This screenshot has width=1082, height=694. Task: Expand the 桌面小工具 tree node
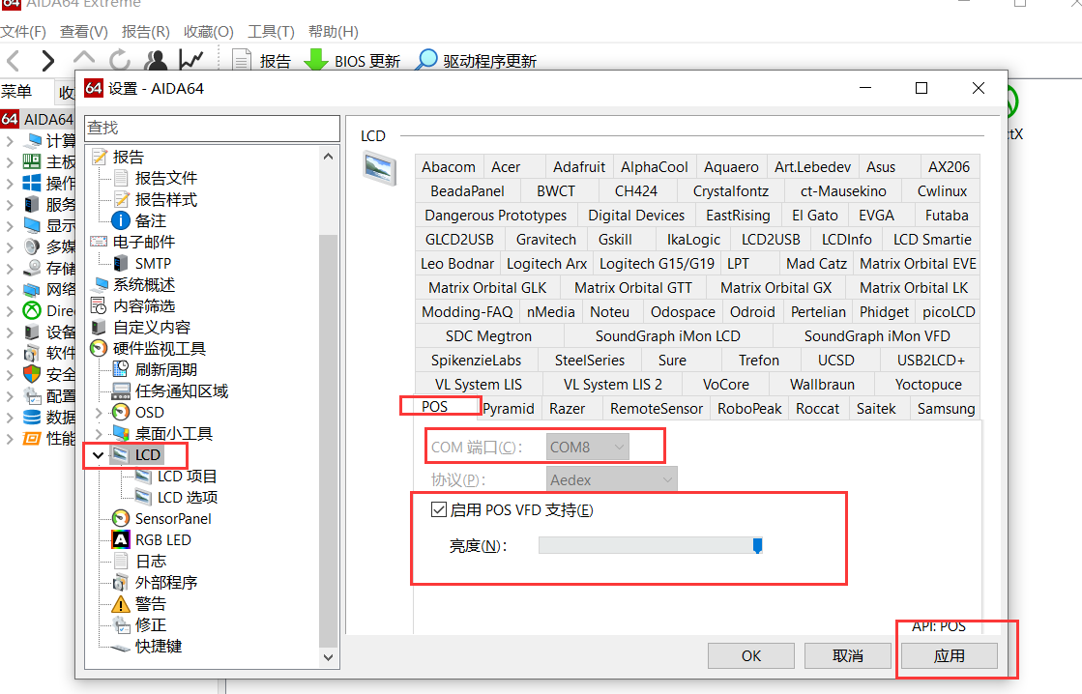pyautogui.click(x=99, y=434)
